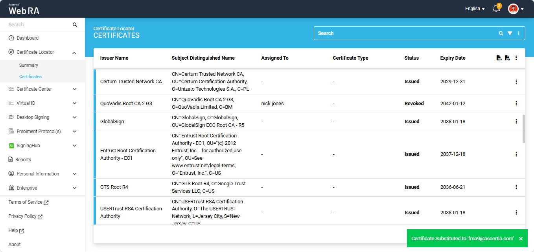Go to Summary under Certificate Locator
534x252 pixels.
29,65
